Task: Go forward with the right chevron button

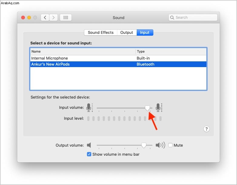Action: click(54, 18)
